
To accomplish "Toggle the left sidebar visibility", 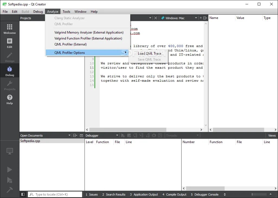I will coord(23,194).
